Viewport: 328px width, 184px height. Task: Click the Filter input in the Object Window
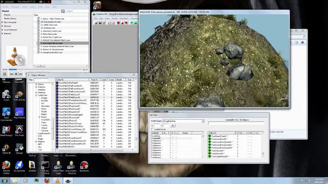[x=41, y=80]
